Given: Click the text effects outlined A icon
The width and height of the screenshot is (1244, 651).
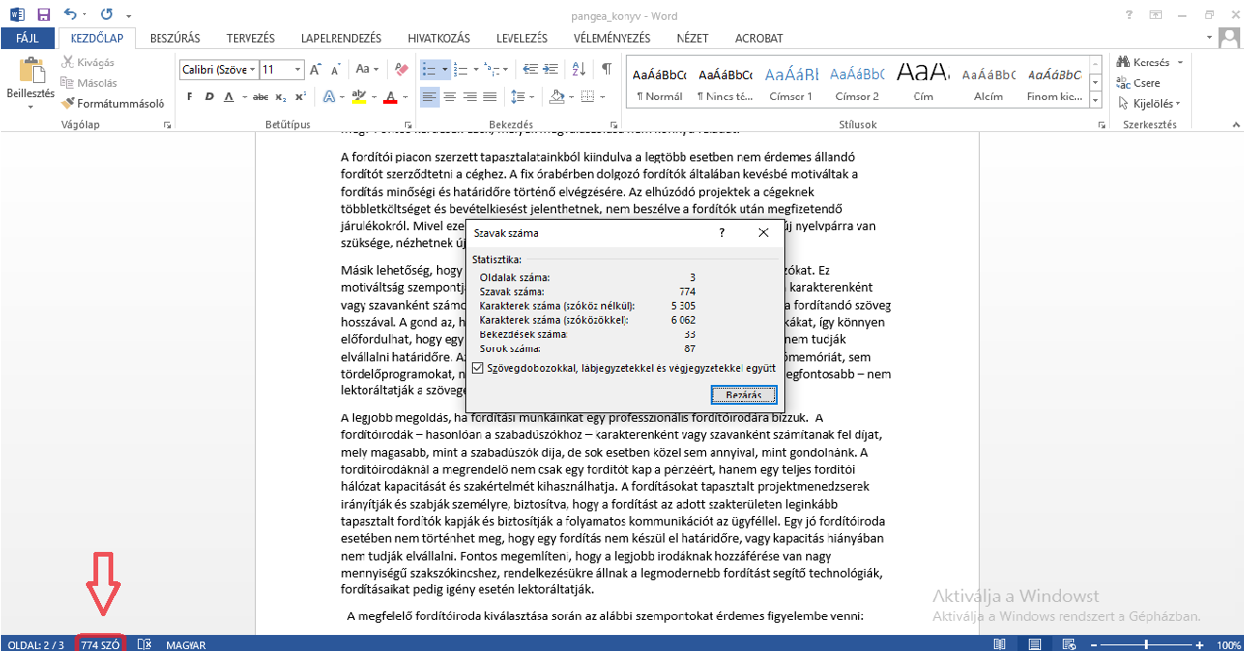Looking at the screenshot, I should [x=328, y=97].
